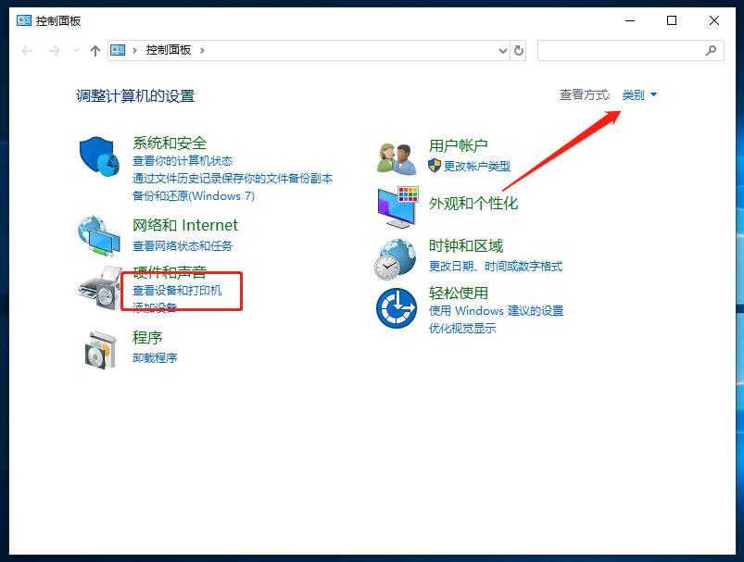744x562 pixels.
Task: Maximize the Control Panel window
Action: (672, 21)
